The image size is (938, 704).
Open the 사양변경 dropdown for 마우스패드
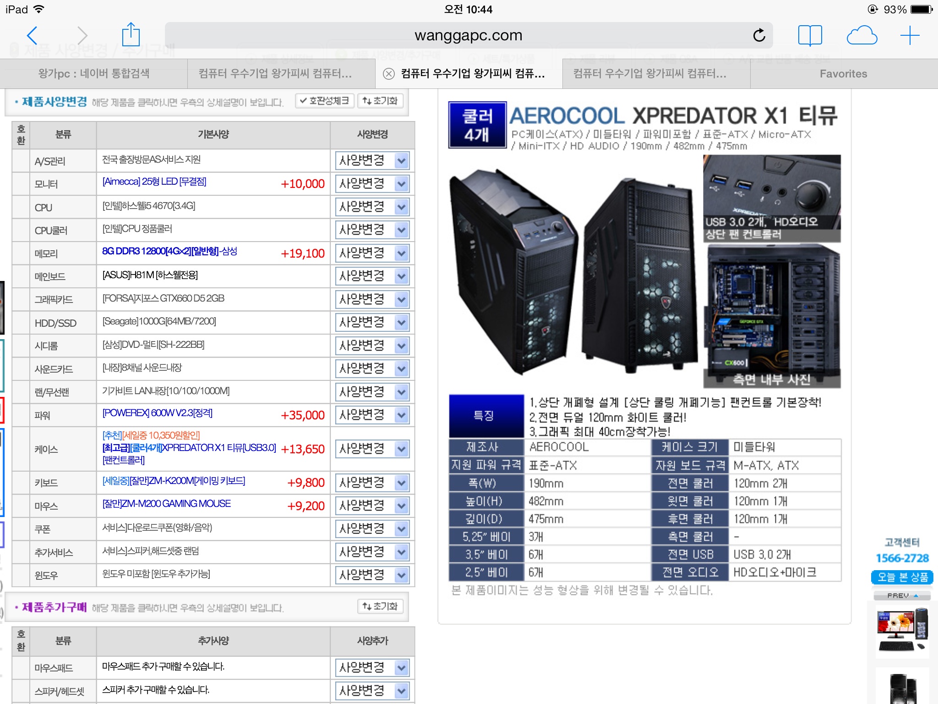tap(372, 668)
